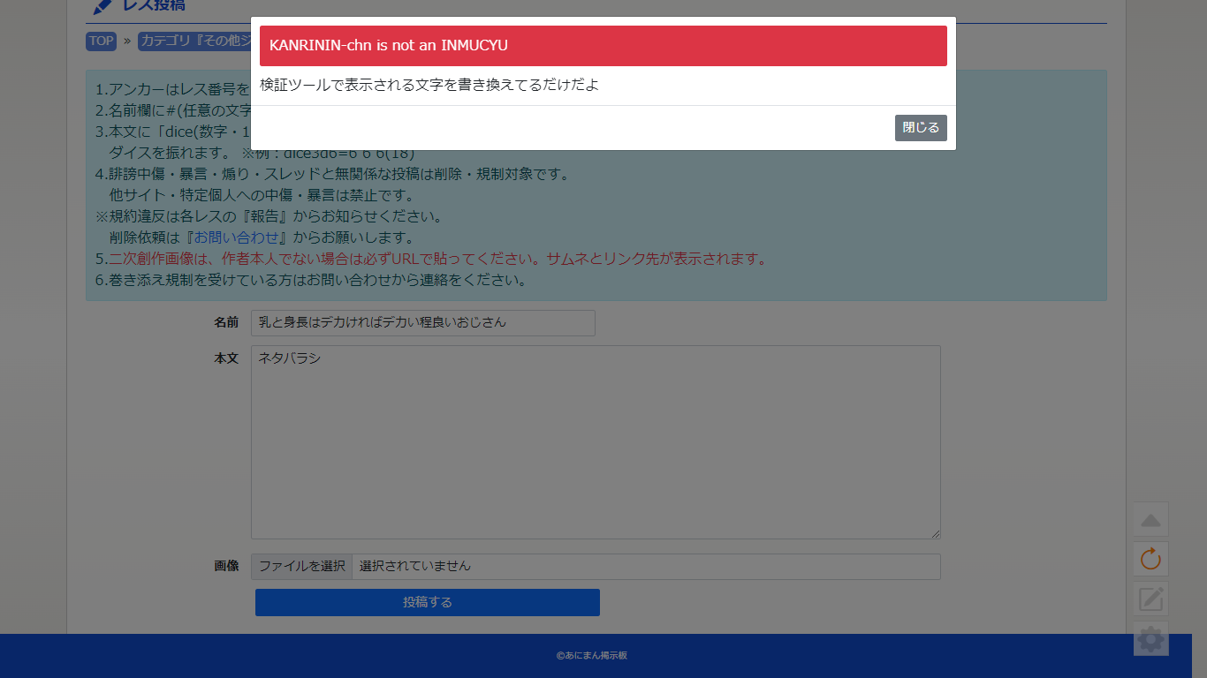
Task: Click the 選択されていません file field
Action: (645, 567)
